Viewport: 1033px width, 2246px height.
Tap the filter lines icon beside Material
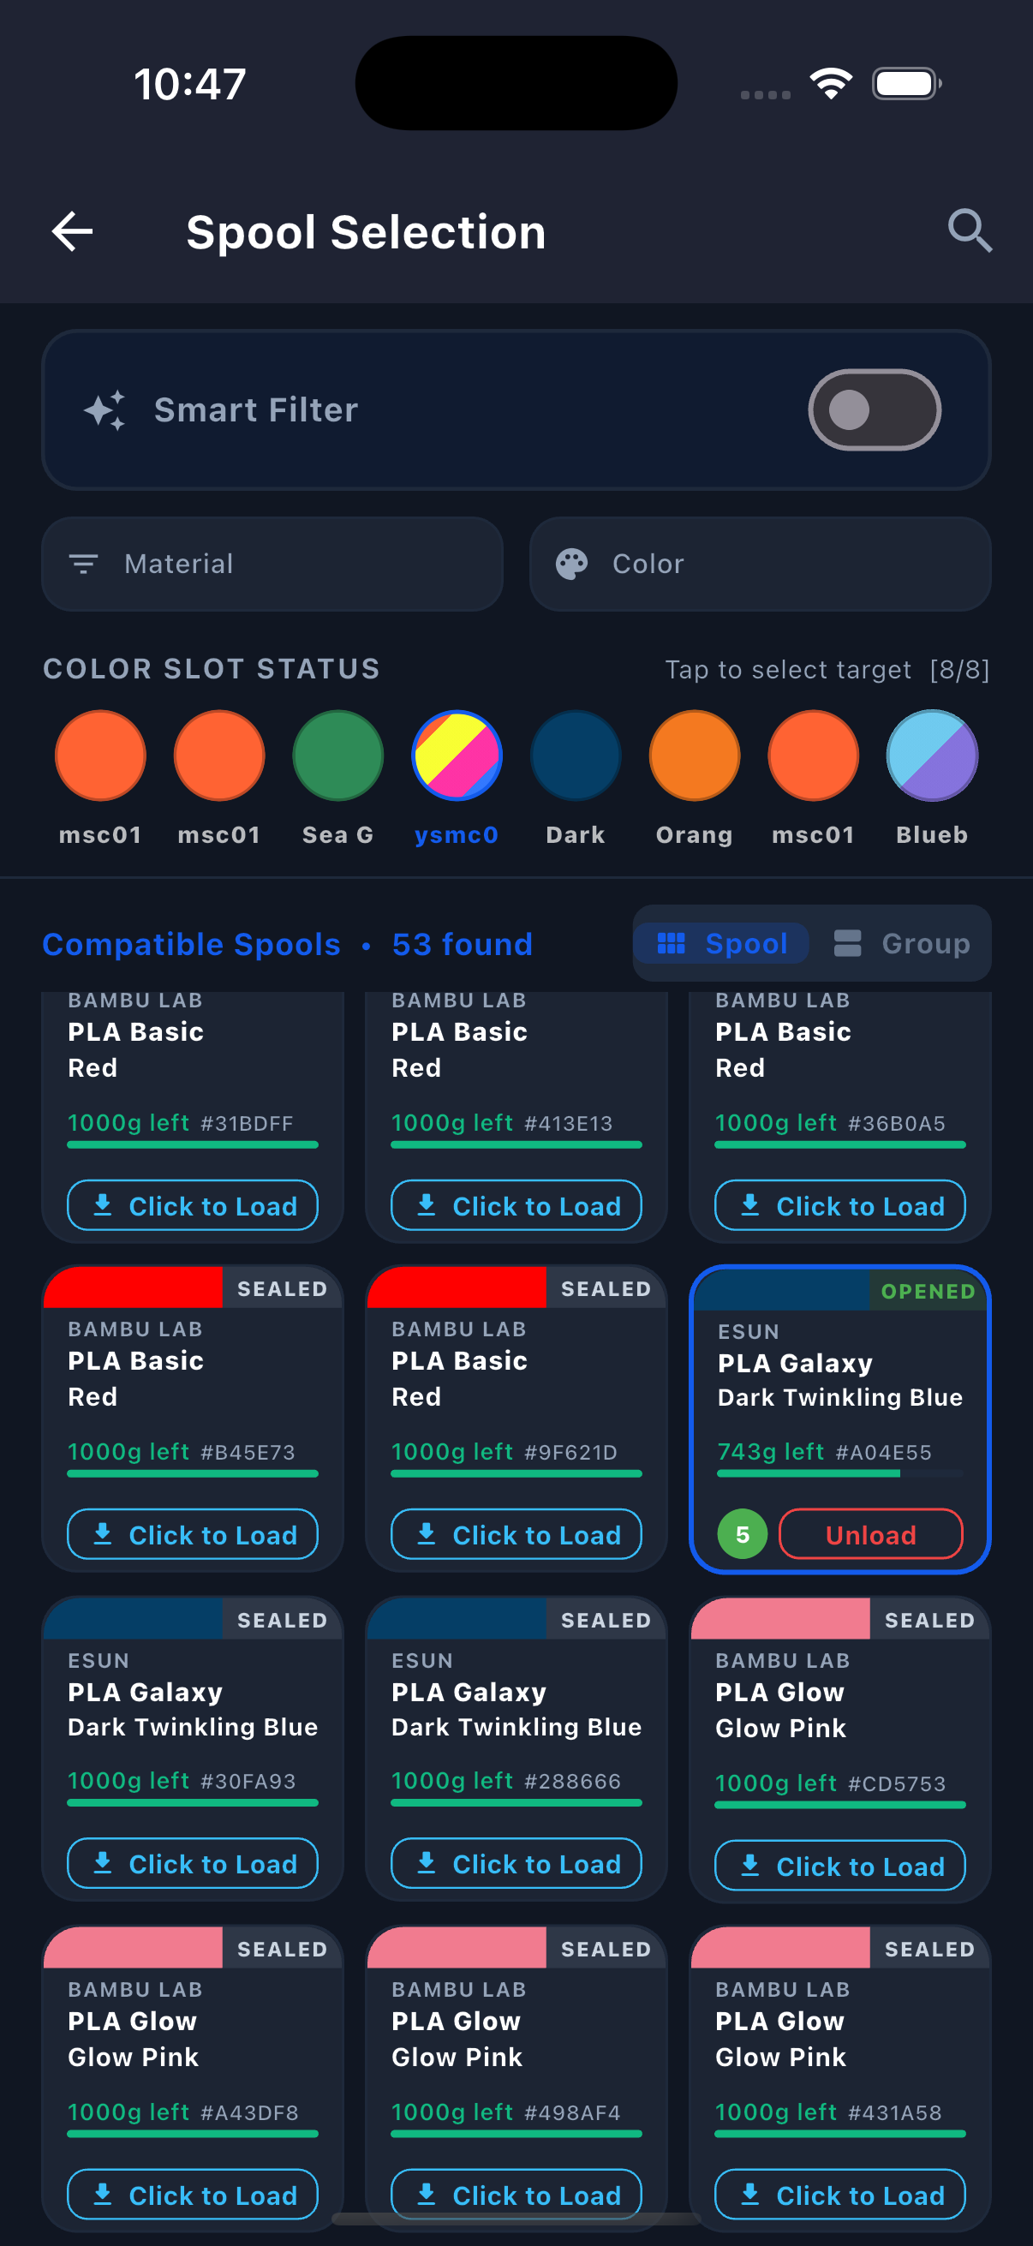click(84, 564)
